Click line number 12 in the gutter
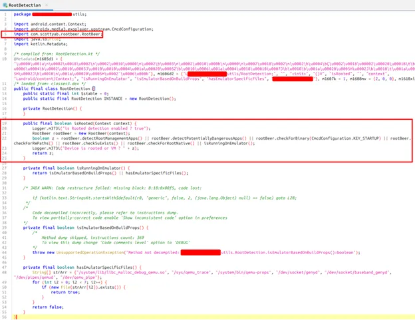 pos(5,88)
